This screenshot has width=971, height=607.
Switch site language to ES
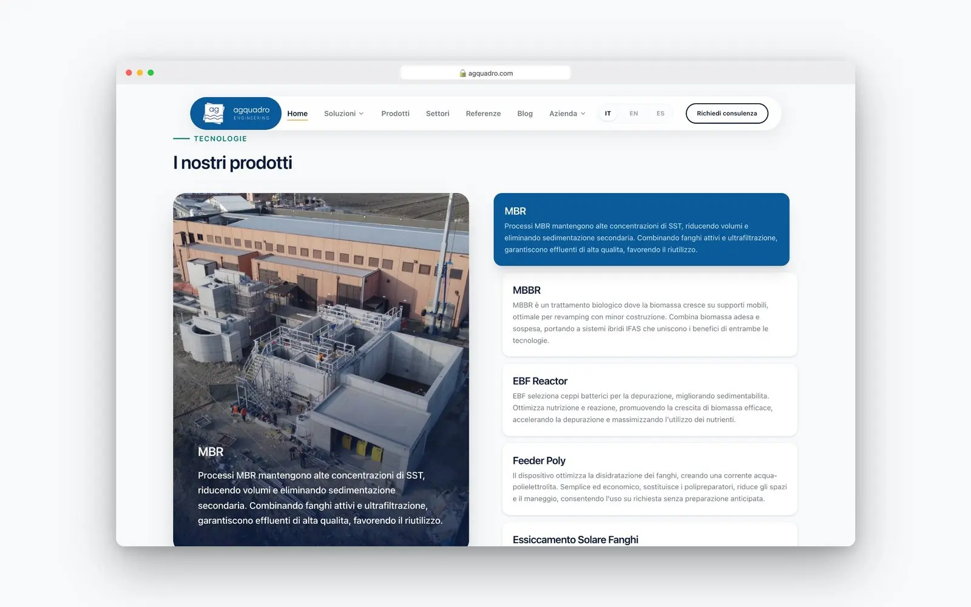pos(660,114)
